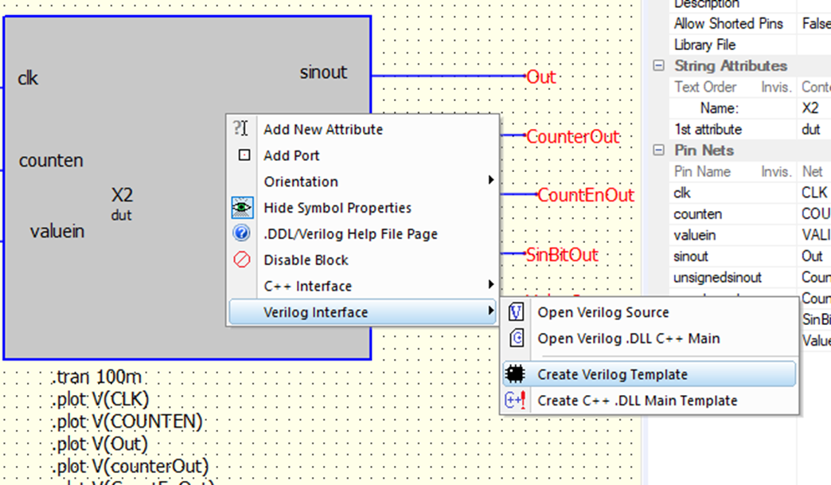Click the valuein port on block X2
The width and height of the screenshot is (831, 485).
tap(57, 232)
